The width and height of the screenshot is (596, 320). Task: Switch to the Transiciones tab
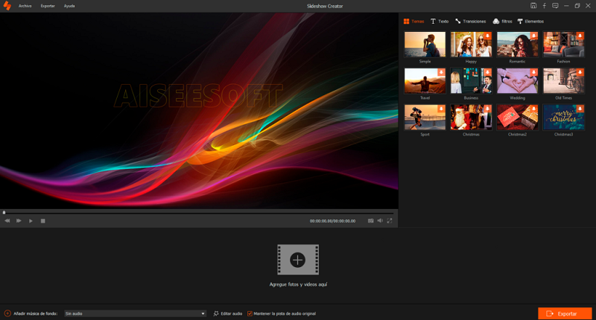[471, 22]
